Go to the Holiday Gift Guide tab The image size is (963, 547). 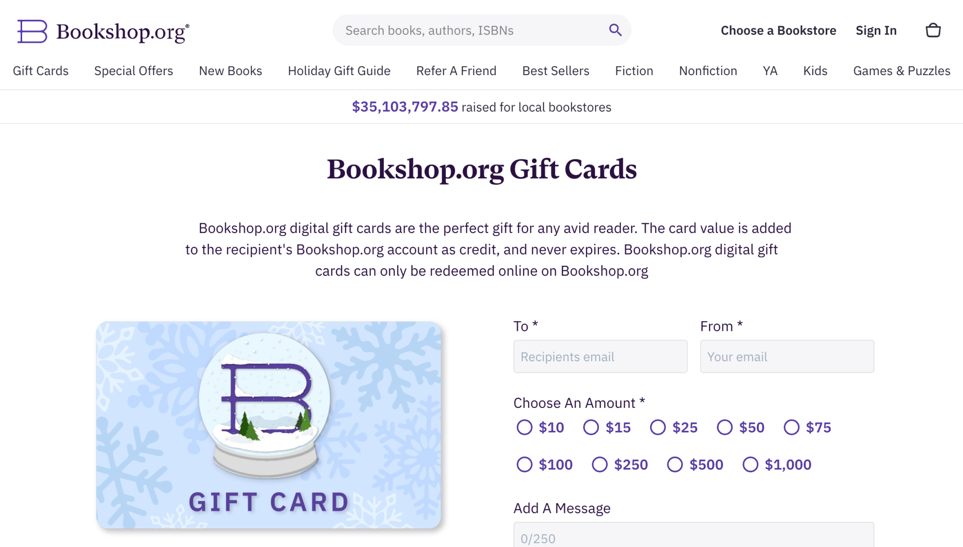[339, 71]
